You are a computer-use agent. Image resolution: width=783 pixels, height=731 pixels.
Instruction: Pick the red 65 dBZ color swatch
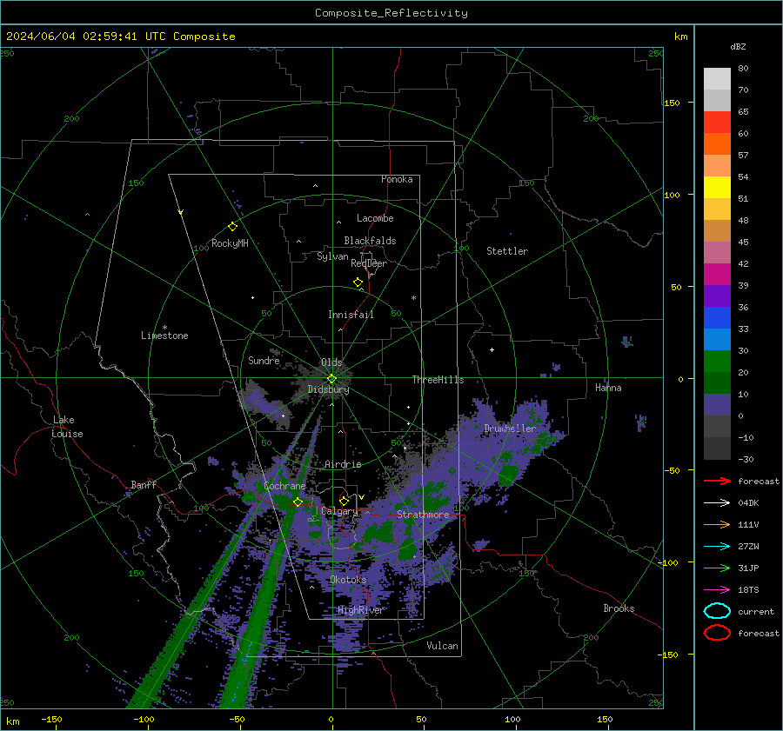click(x=717, y=122)
